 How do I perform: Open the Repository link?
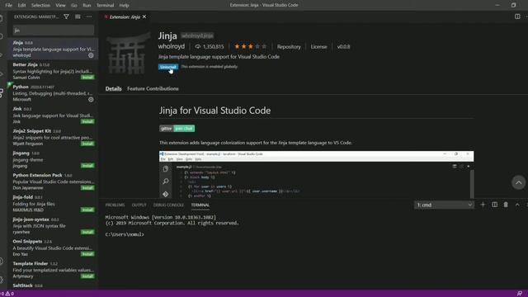click(289, 47)
